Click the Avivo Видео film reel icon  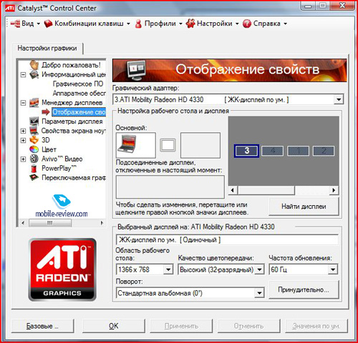[34, 159]
